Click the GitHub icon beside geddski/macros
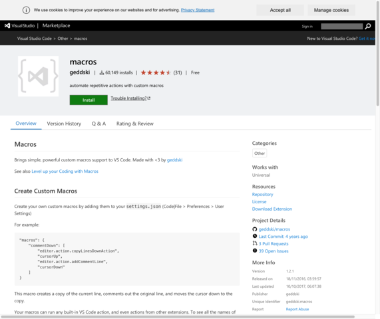The image size is (380, 319). pos(254,229)
